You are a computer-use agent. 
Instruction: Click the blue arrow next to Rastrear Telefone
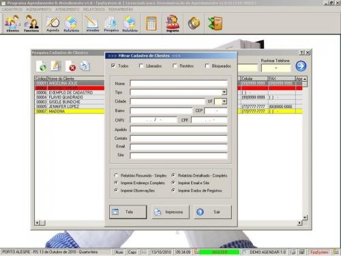301,66
